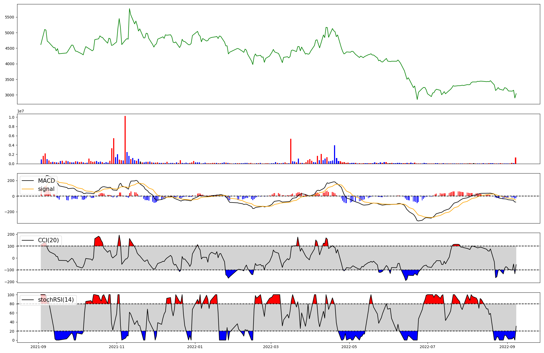Click the 2021-09 date tick label
Viewport: 544px width, 353px height.
(38, 347)
